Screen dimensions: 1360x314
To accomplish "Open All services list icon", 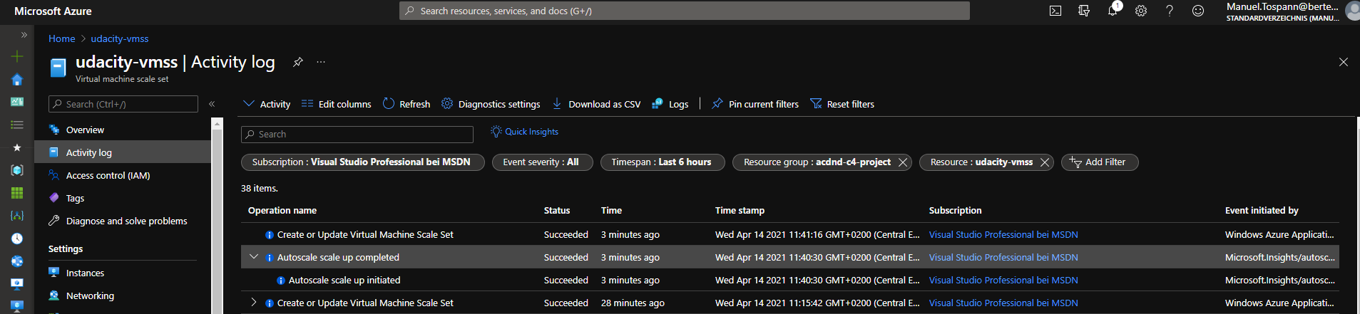I will [17, 125].
